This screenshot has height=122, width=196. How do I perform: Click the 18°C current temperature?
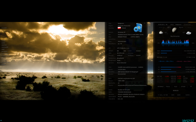(169, 27)
